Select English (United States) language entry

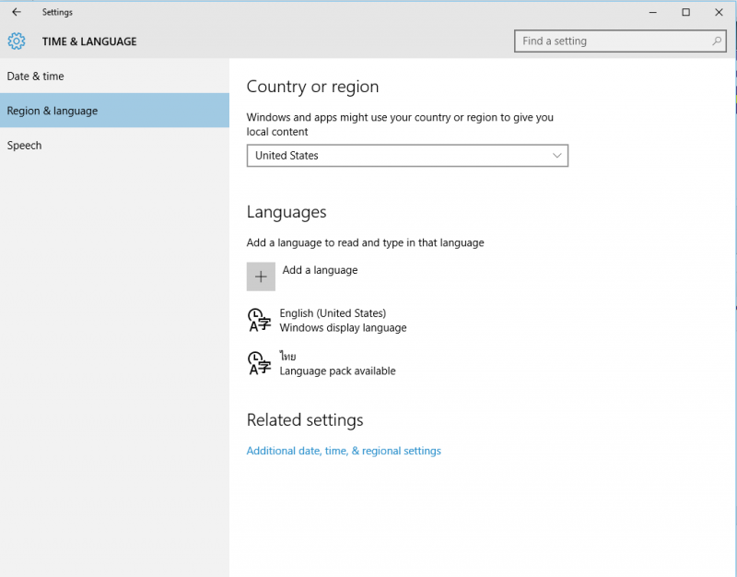point(327,320)
